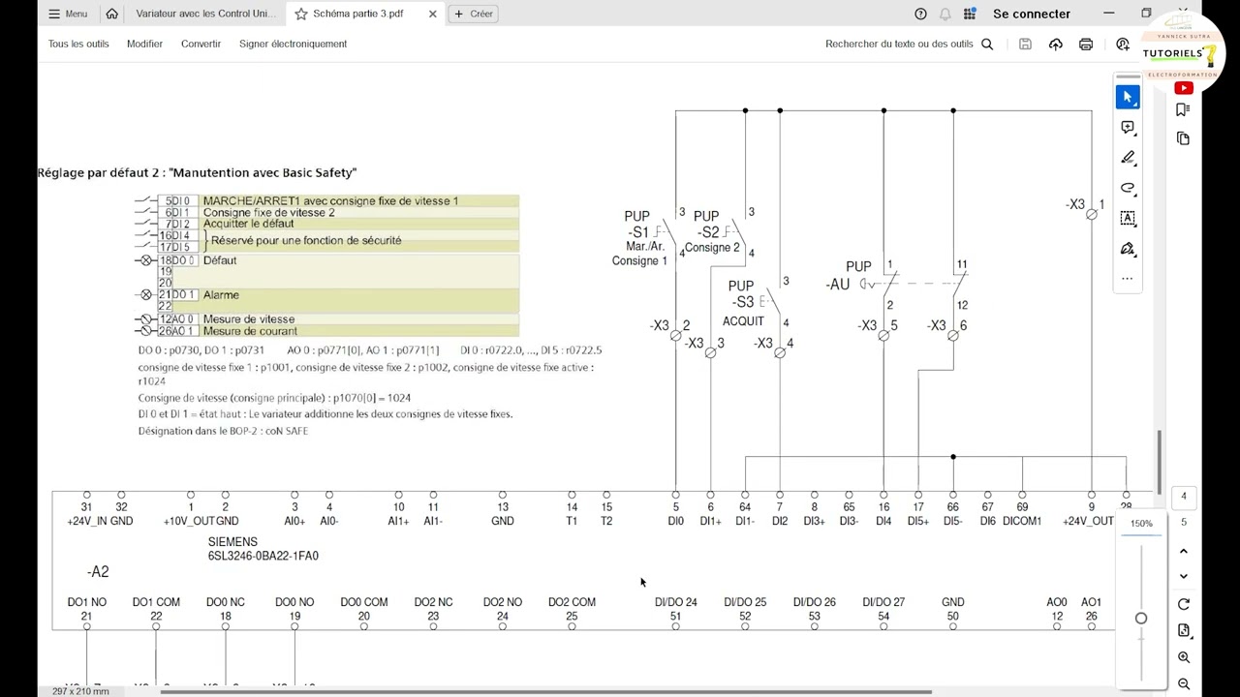Click the YouTube logo in the overlay
1240x697 pixels.
click(x=1183, y=88)
